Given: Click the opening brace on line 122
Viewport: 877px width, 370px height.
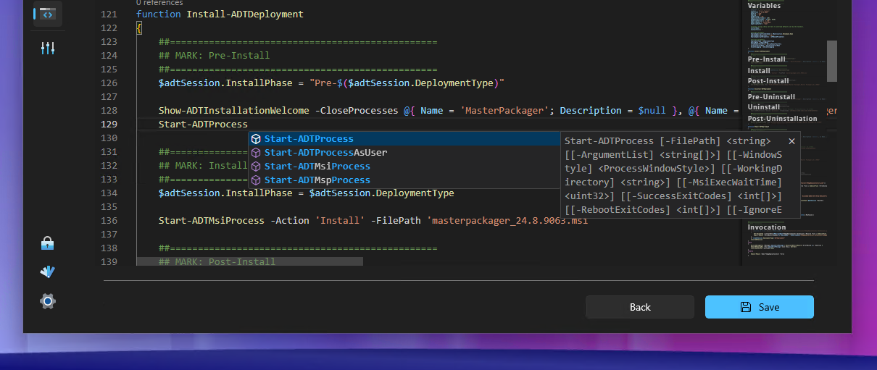Looking at the screenshot, I should point(138,28).
